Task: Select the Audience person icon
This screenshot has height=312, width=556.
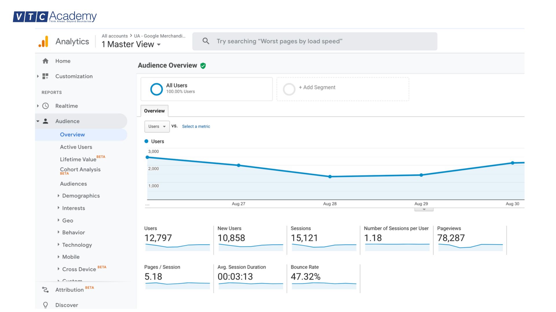Action: click(45, 121)
